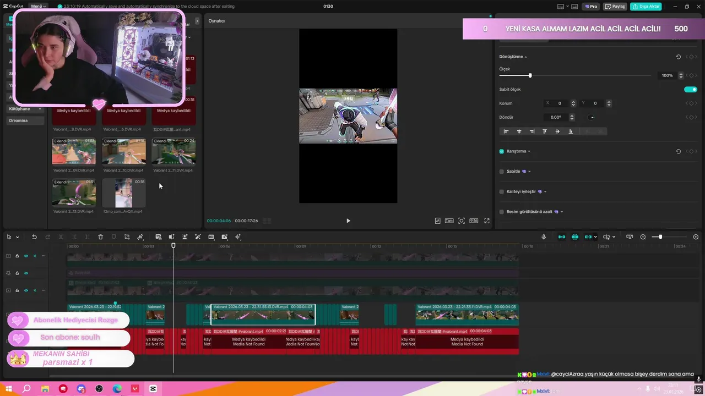
Task: Click the 9:16 aspect ratio icon in player
Action: click(x=474, y=221)
